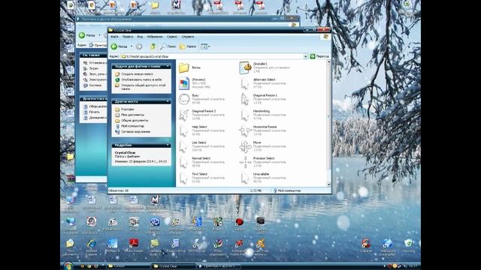Collapse the Другие места panel
Screen dimensions: 481x270
pos(168,101)
